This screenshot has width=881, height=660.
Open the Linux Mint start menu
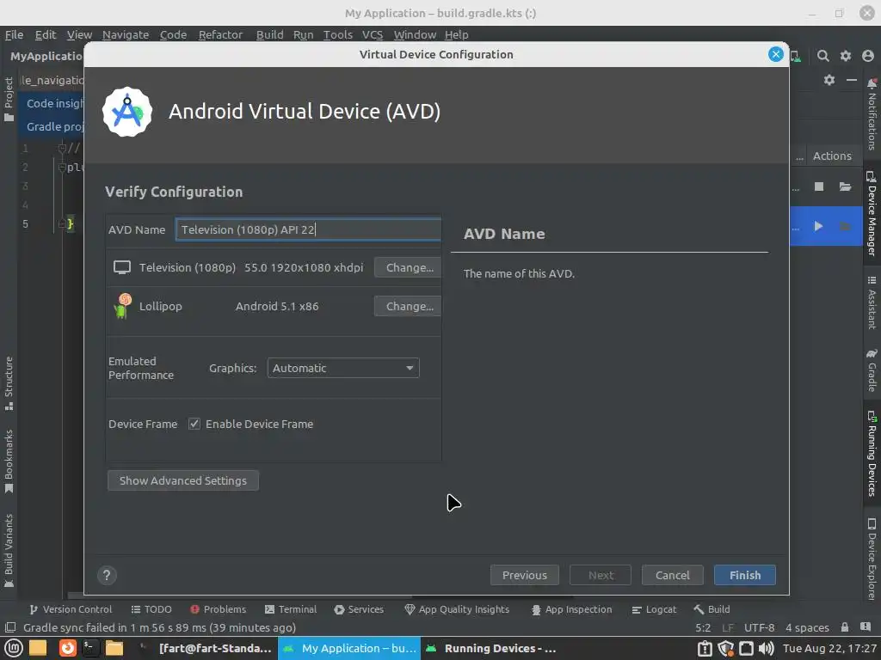pos(14,648)
